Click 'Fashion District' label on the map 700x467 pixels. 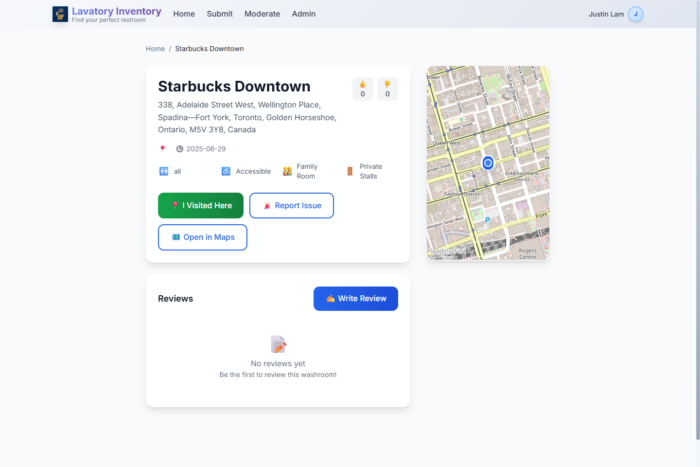coord(462,194)
